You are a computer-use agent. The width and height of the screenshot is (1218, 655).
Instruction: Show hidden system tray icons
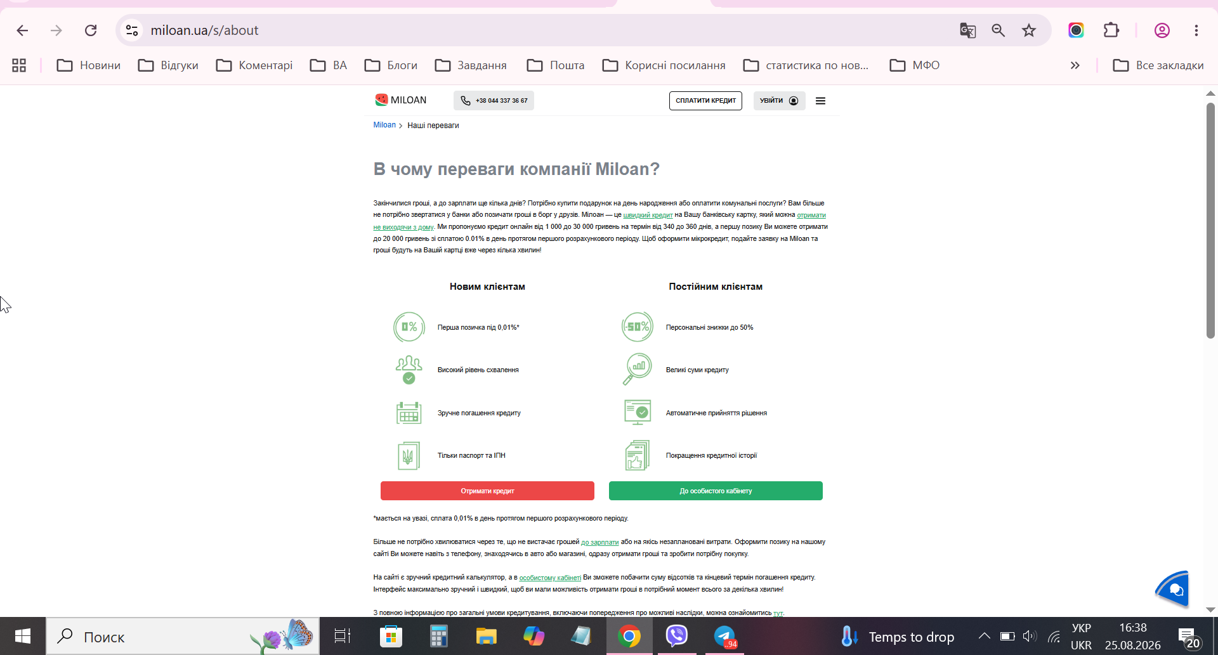(x=985, y=636)
